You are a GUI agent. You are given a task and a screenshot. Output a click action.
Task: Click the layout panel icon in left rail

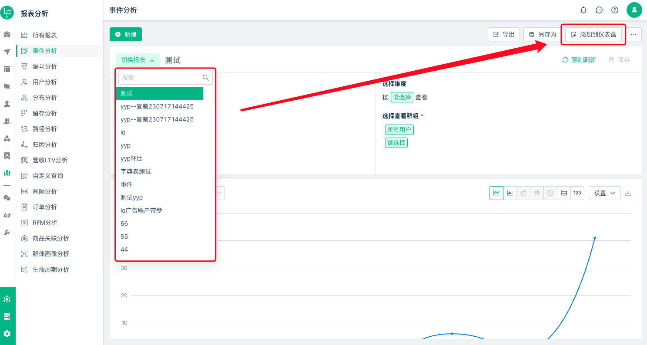(x=7, y=69)
